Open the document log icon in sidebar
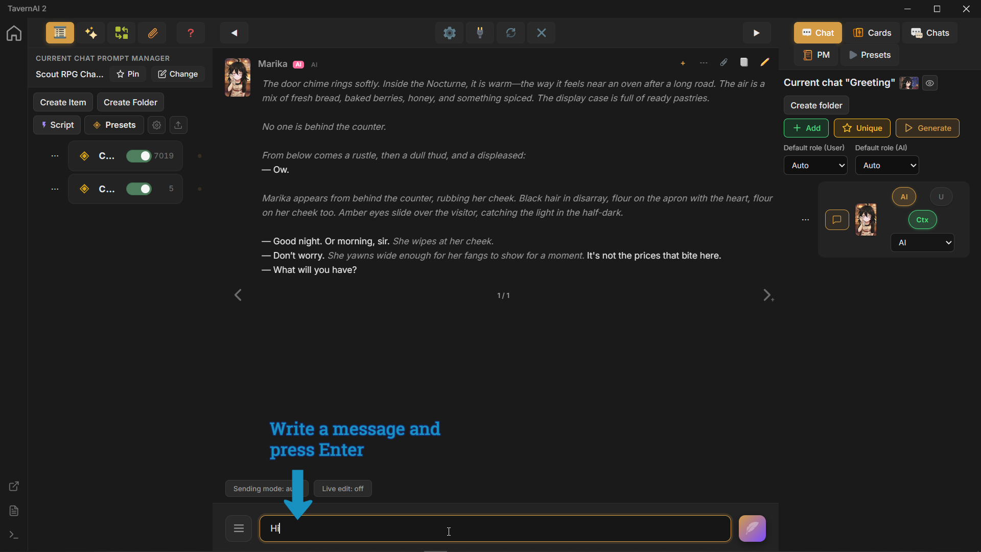The image size is (981, 552). 14,511
